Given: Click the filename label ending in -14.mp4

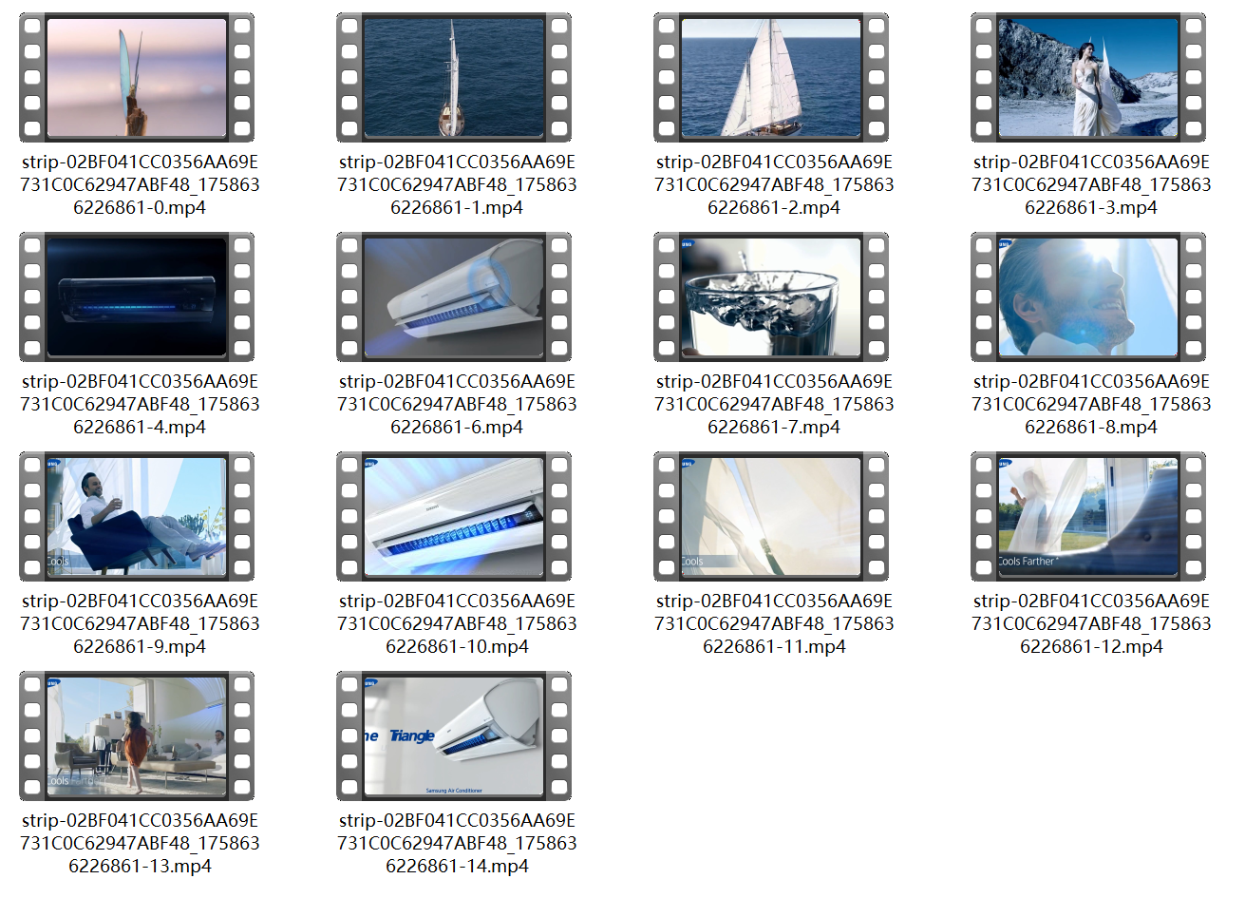Looking at the screenshot, I should 457,842.
